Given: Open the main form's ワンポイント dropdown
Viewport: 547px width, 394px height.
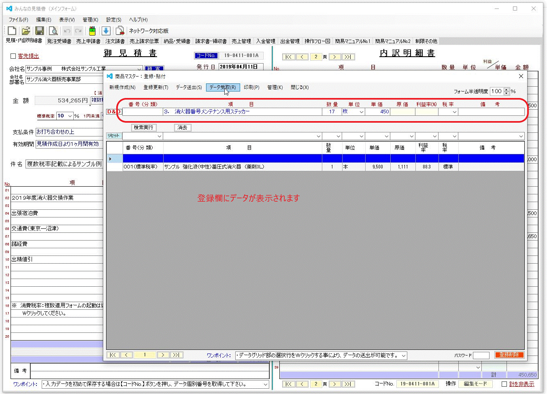Looking at the screenshot, I should [x=266, y=384].
